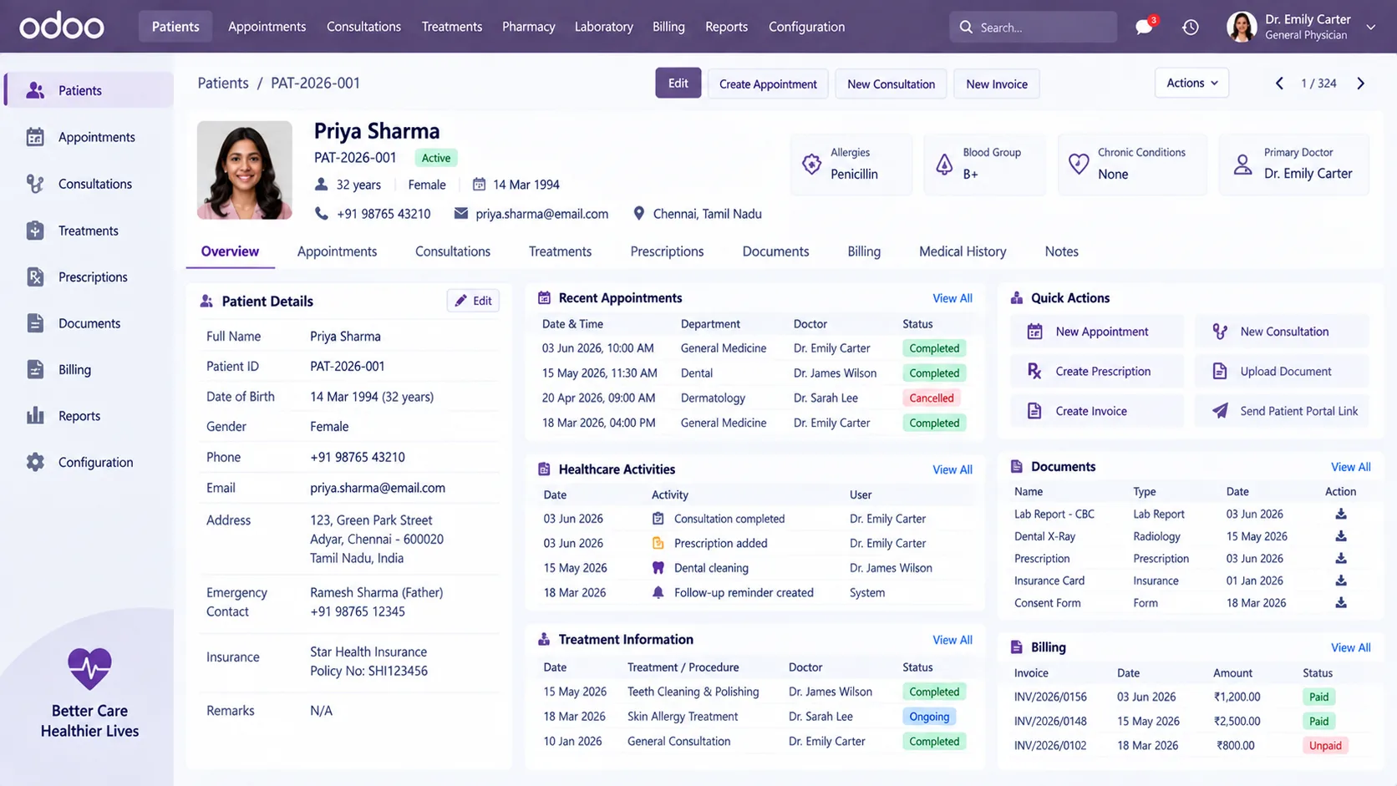The width and height of the screenshot is (1397, 786).
Task: Click the Billing icon in sidebar
Action: (35, 369)
